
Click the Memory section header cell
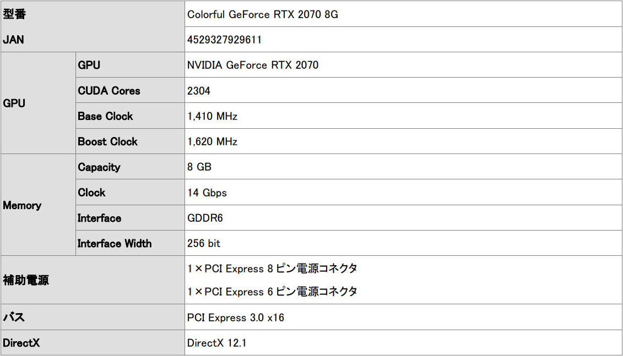(x=22, y=205)
